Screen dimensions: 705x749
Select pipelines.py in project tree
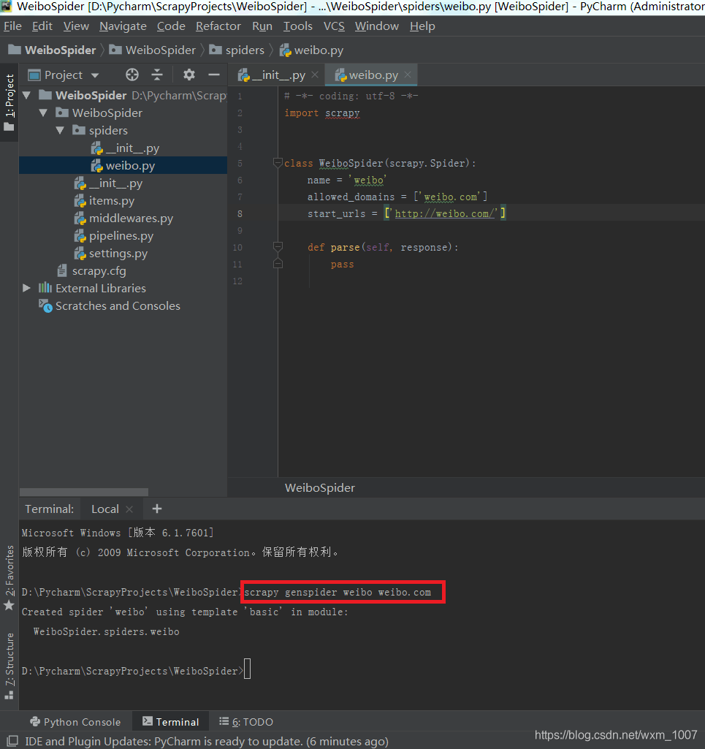pyautogui.click(x=114, y=236)
